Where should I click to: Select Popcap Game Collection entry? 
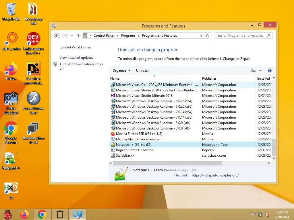click(191, 150)
